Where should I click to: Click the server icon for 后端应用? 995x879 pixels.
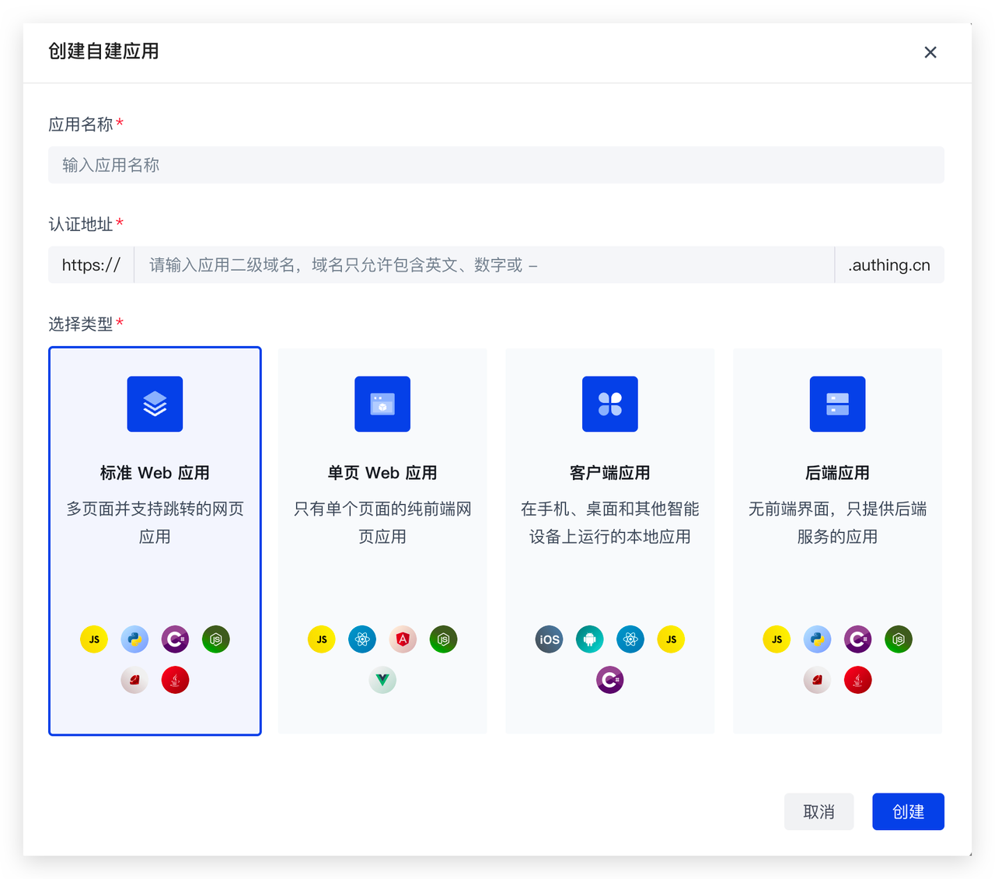pyautogui.click(x=837, y=404)
